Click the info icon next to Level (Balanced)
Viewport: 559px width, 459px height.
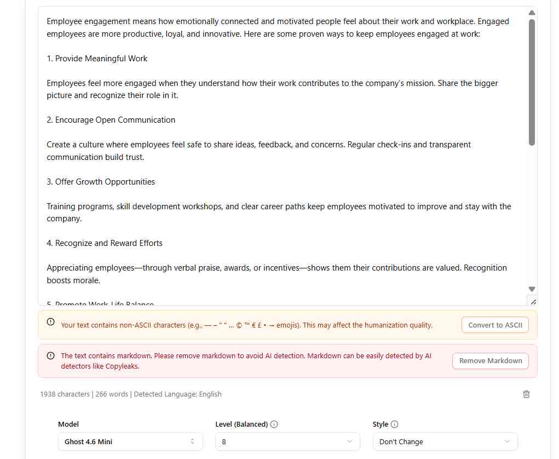(x=274, y=424)
